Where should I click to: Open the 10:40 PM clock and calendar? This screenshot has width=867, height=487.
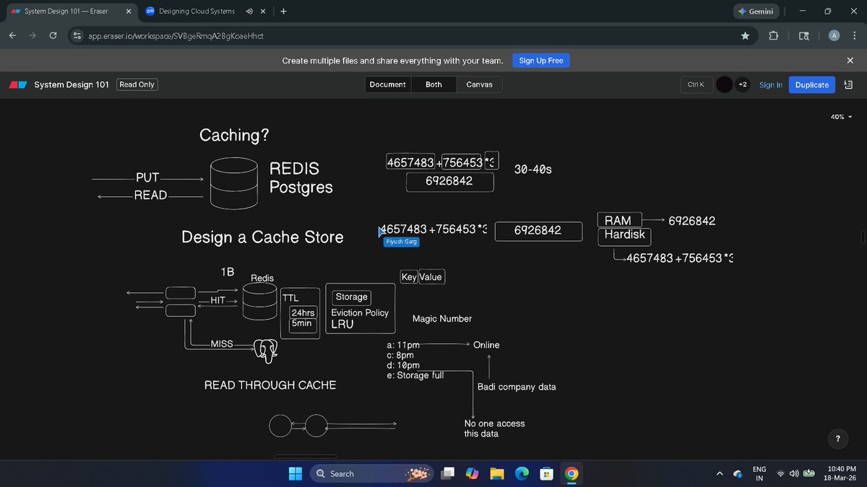[x=840, y=473]
